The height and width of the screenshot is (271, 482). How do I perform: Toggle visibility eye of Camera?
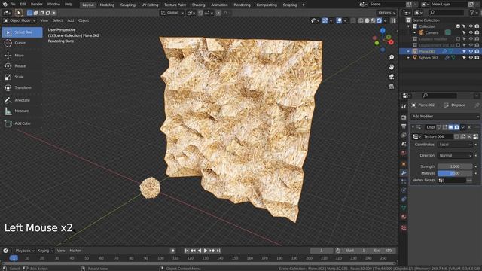pyautogui.click(x=471, y=32)
